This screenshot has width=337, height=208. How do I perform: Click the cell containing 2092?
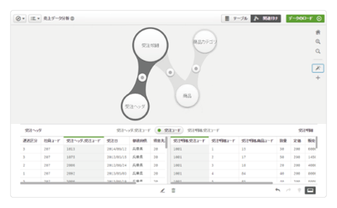[84, 173]
